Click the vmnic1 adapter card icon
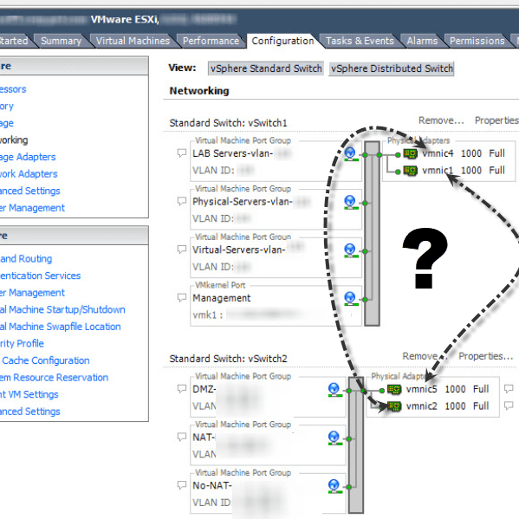This screenshot has height=519, width=519. point(410,171)
